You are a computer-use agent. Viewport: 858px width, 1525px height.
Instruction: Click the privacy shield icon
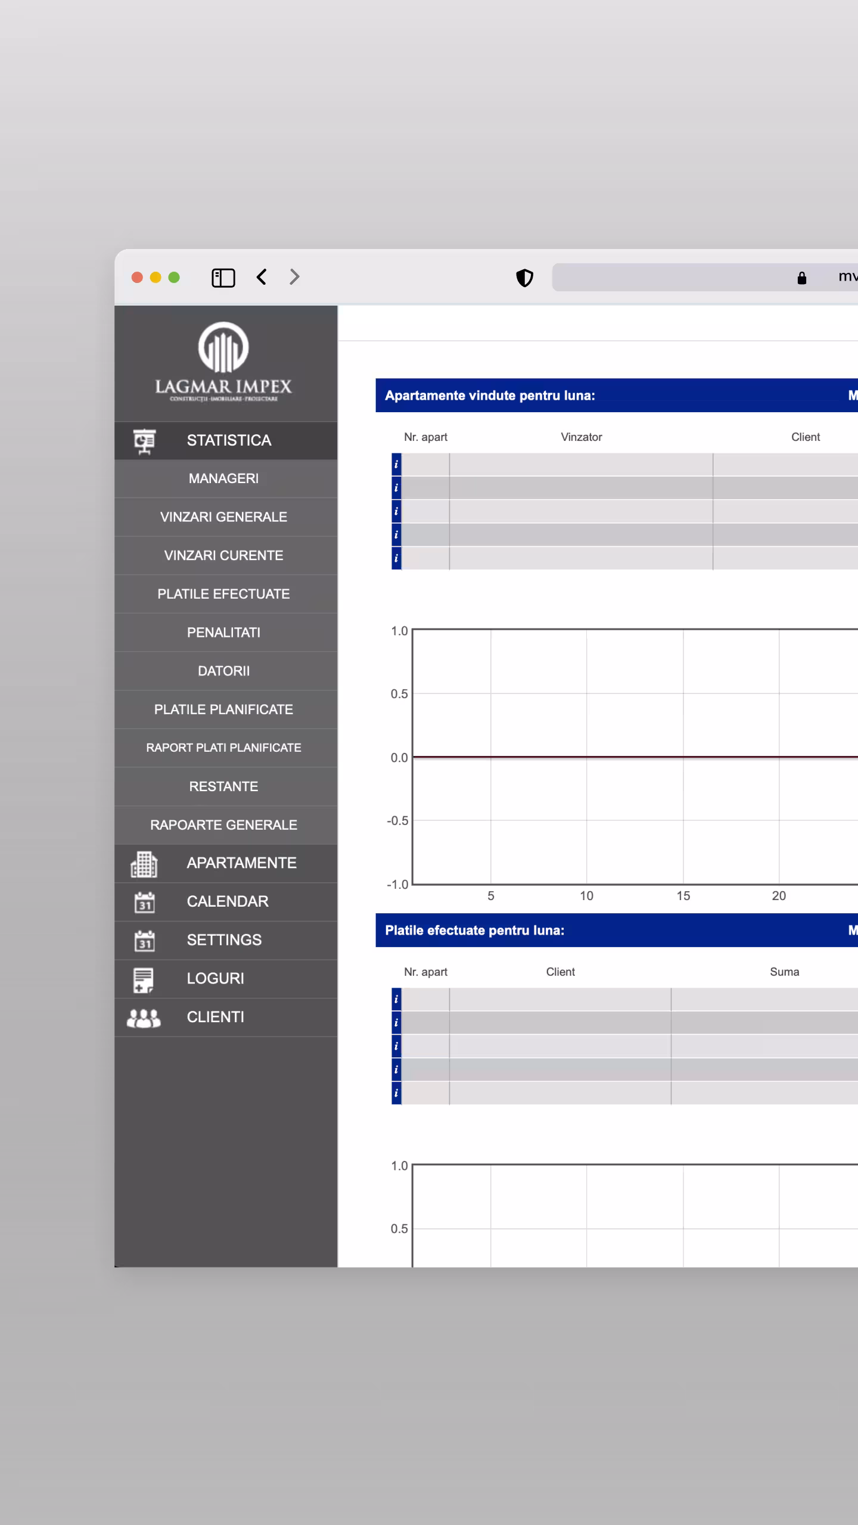[x=524, y=278]
